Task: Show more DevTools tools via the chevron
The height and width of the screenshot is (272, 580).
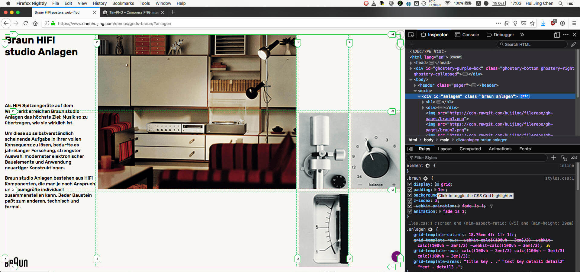Action: [522, 35]
